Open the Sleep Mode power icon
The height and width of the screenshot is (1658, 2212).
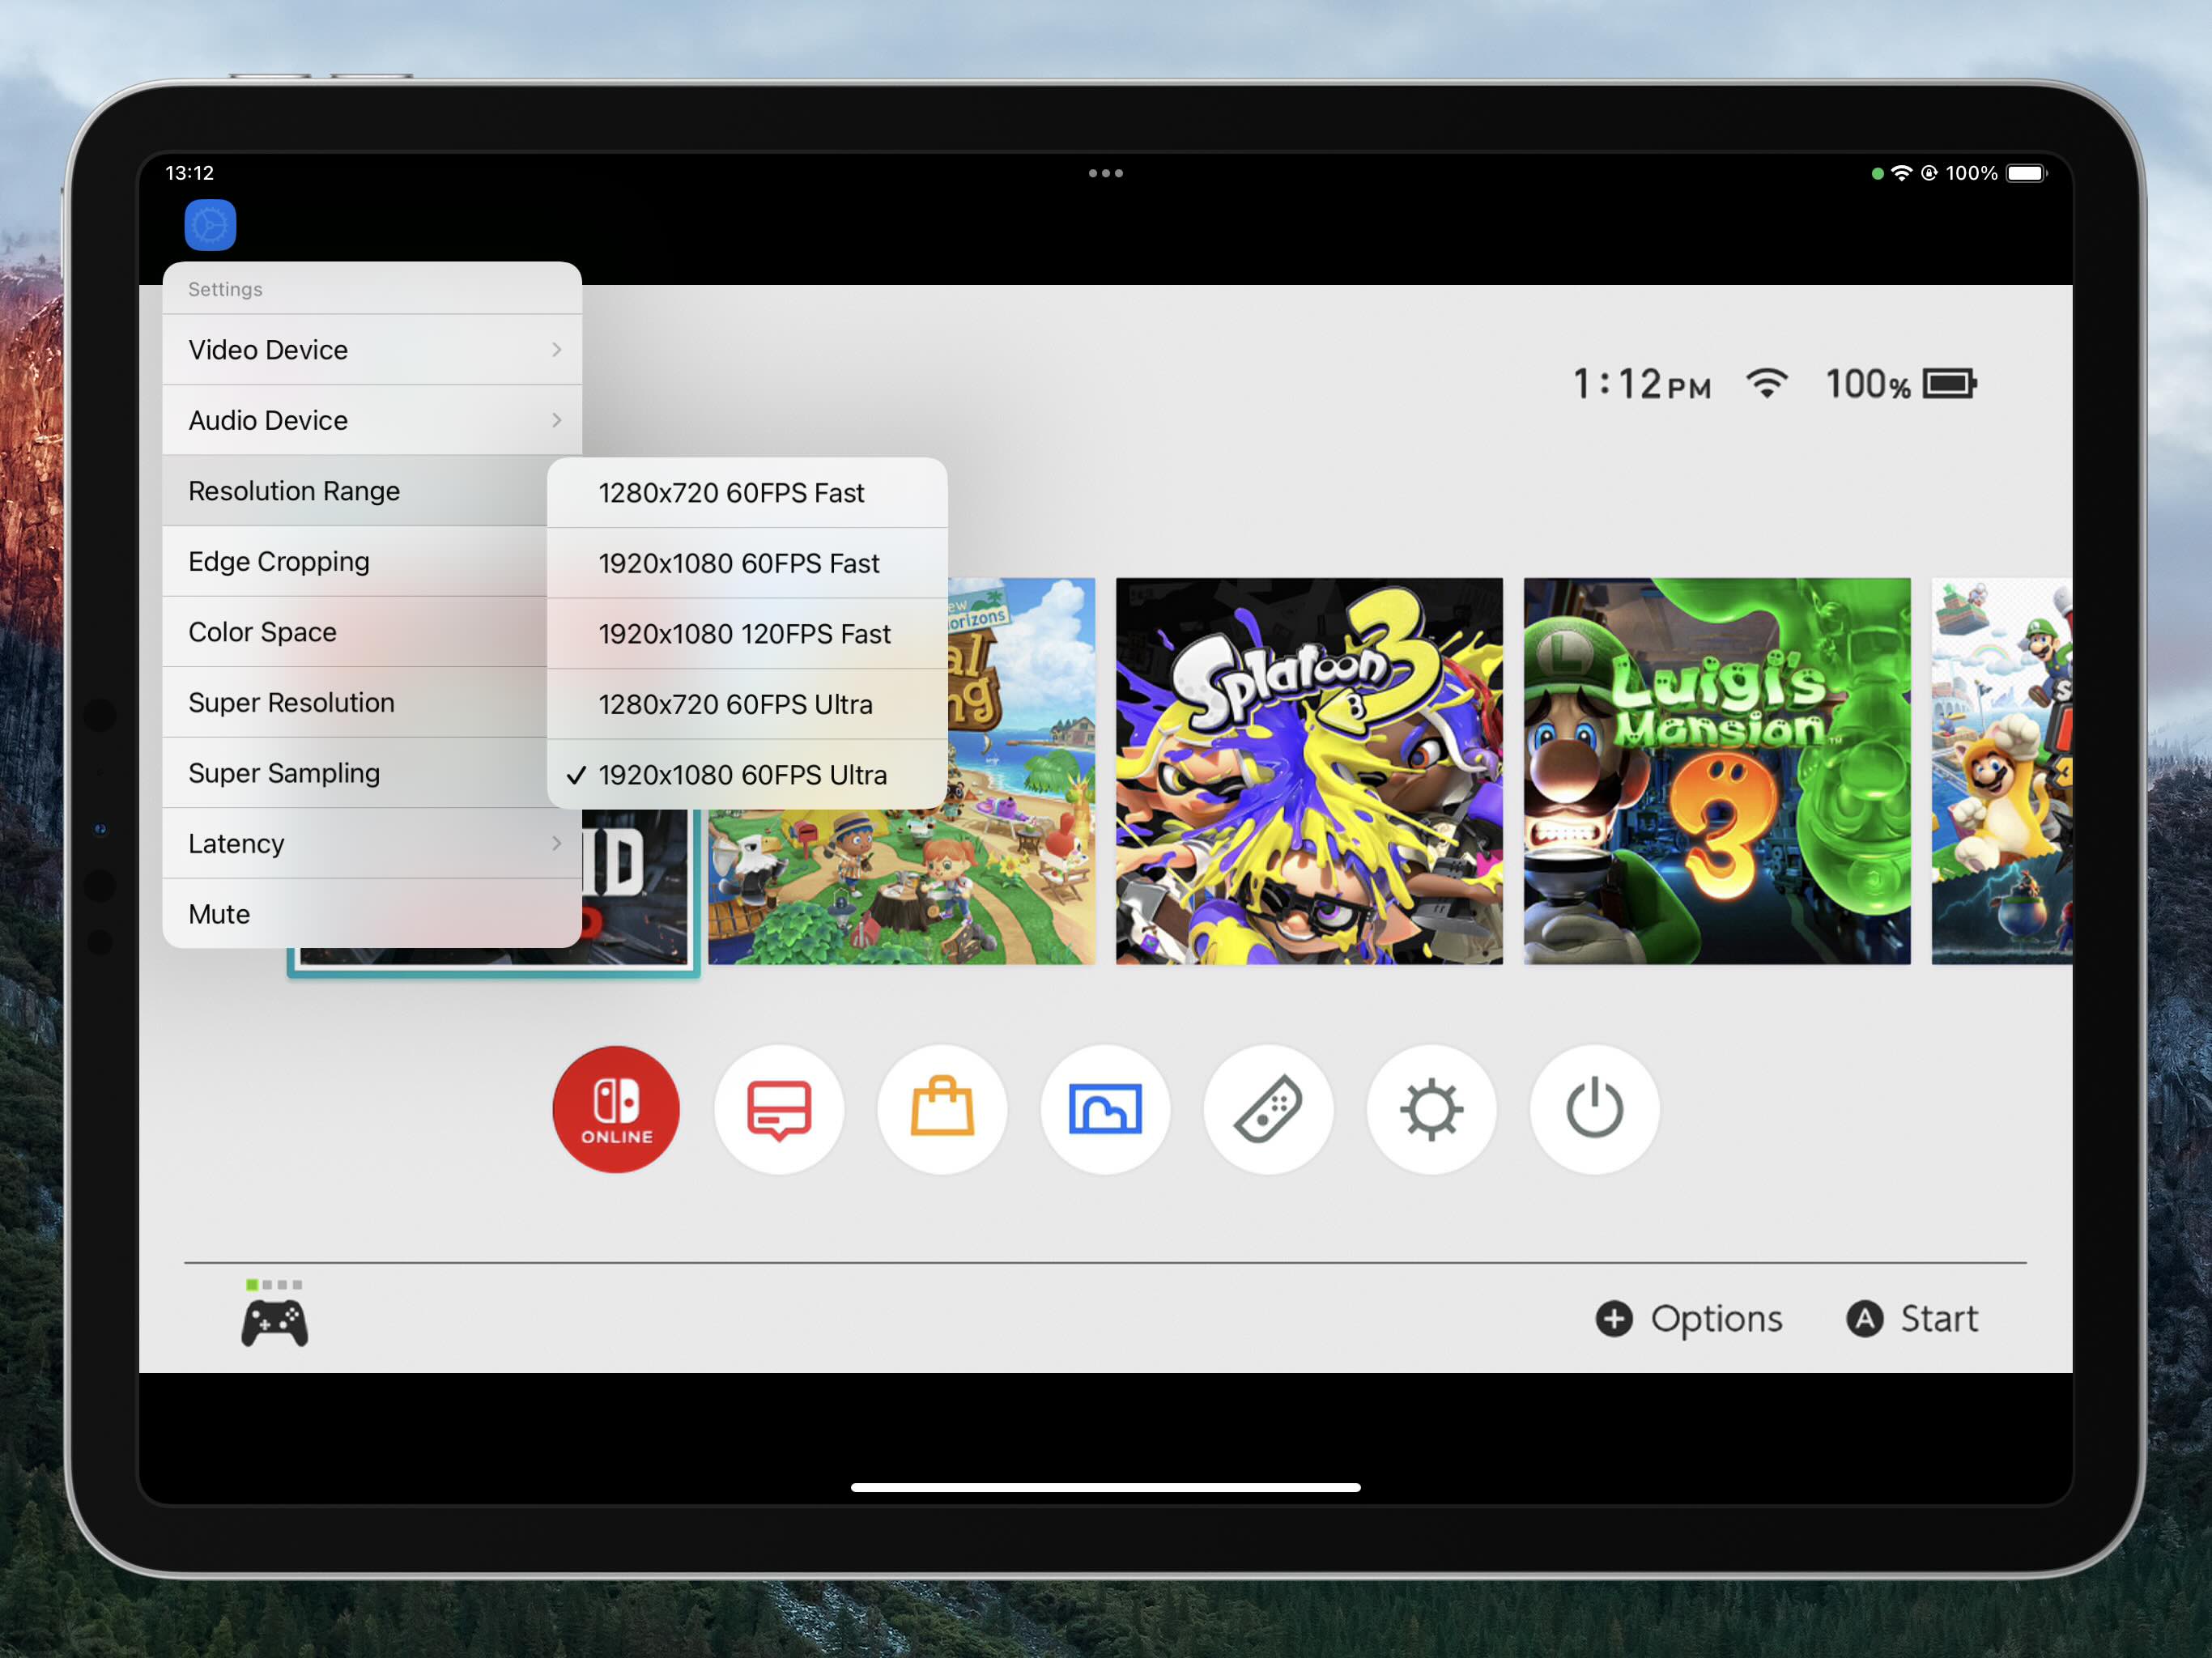coord(1594,1109)
